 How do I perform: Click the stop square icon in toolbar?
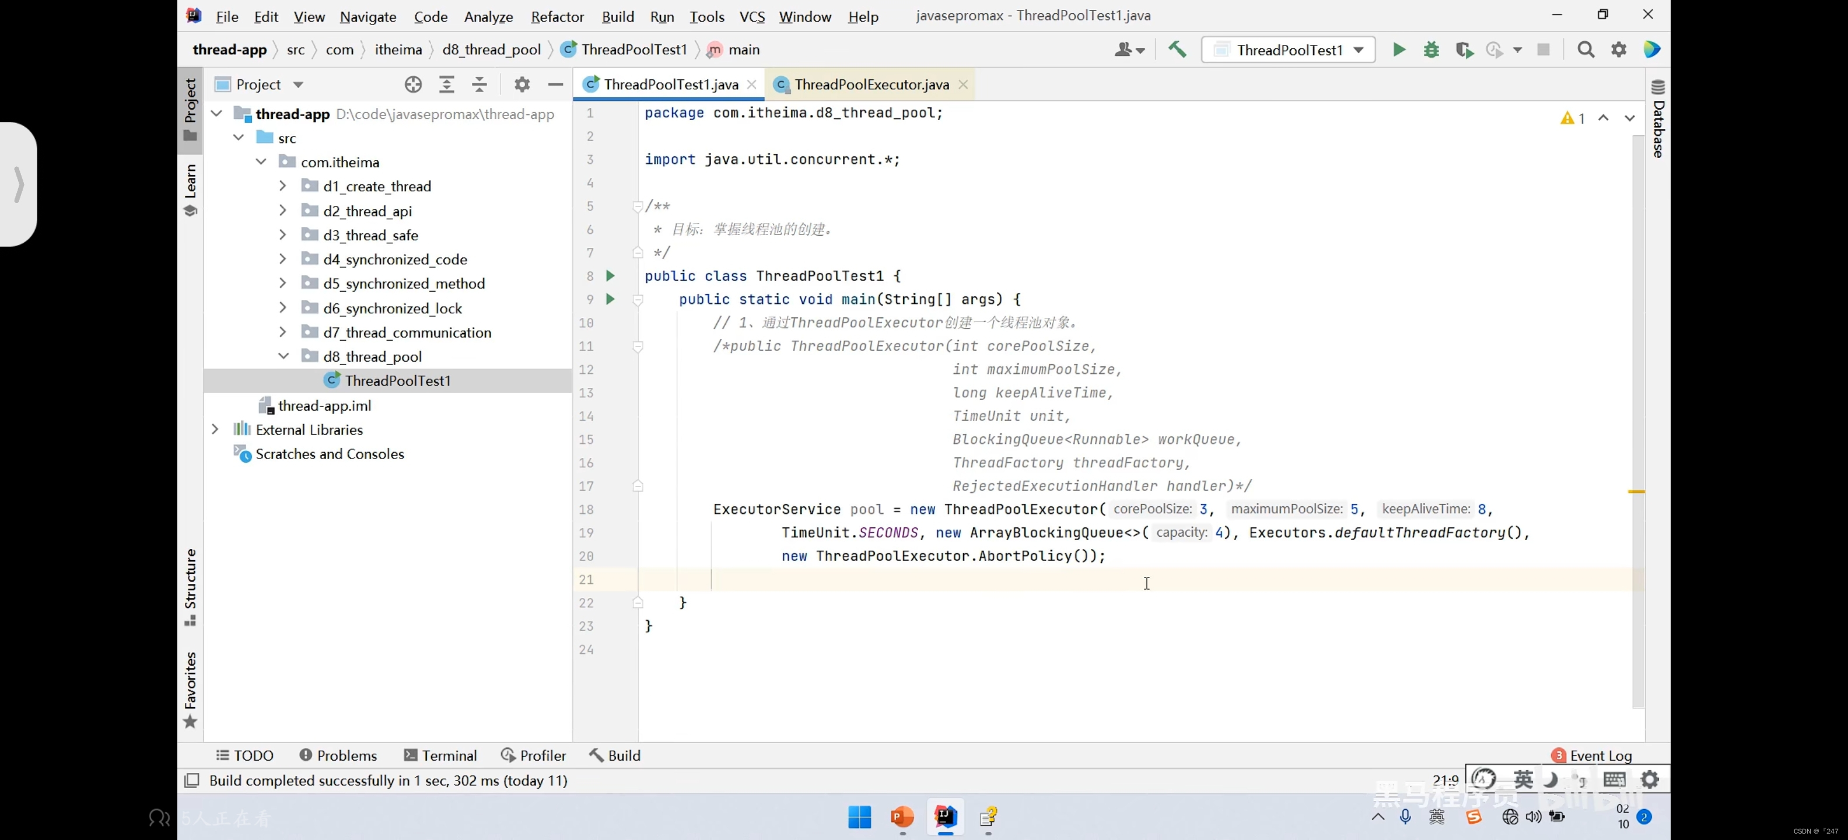1543,50
